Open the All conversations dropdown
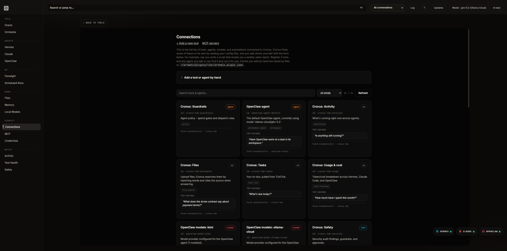Image resolution: width=507 pixels, height=251 pixels. tap(387, 8)
